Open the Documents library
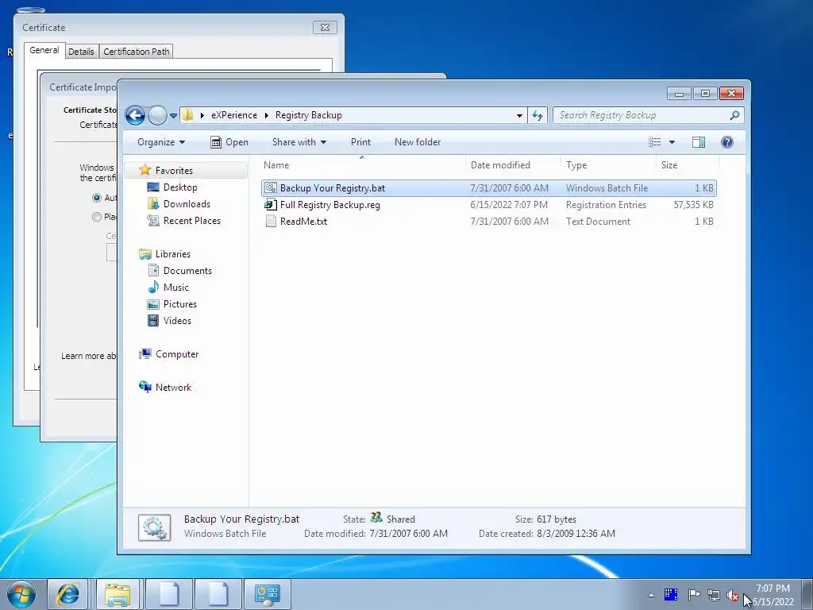This screenshot has width=813, height=610. pyautogui.click(x=180, y=270)
